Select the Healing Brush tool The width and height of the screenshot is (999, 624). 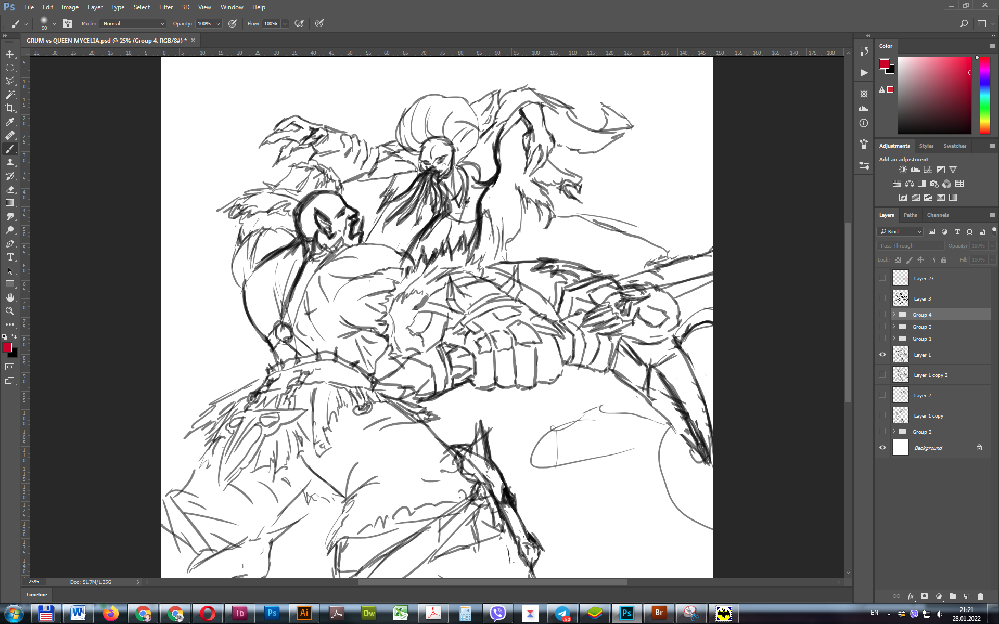[10, 135]
